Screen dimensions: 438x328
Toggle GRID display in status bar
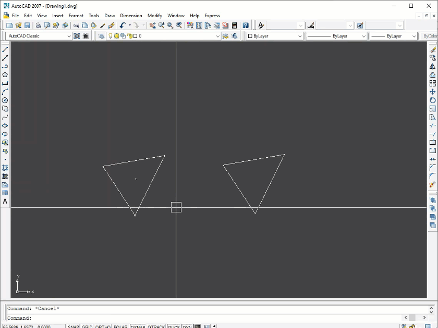[87, 326]
